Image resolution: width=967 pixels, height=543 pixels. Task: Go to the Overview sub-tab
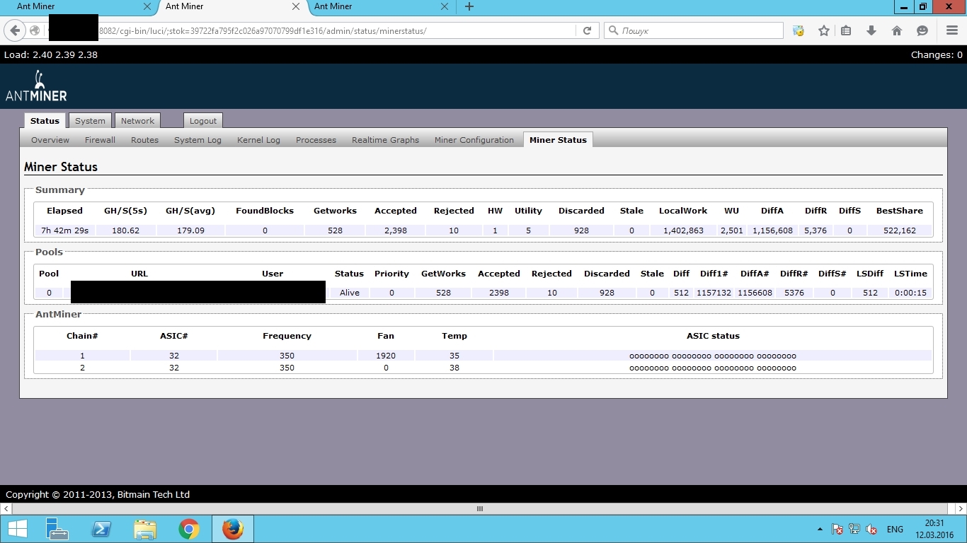pos(50,140)
